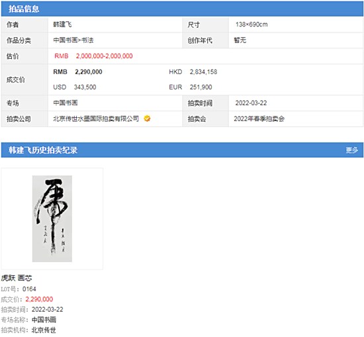Click the red estimate 2,000,000-2,000,000
This screenshot has width=364, height=337.
(104, 56)
